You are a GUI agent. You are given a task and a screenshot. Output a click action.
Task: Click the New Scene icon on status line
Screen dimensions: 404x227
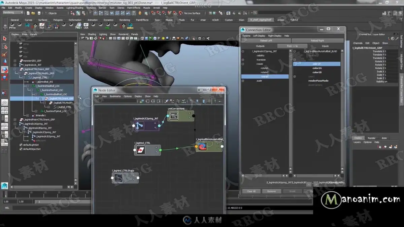pos(28,13)
